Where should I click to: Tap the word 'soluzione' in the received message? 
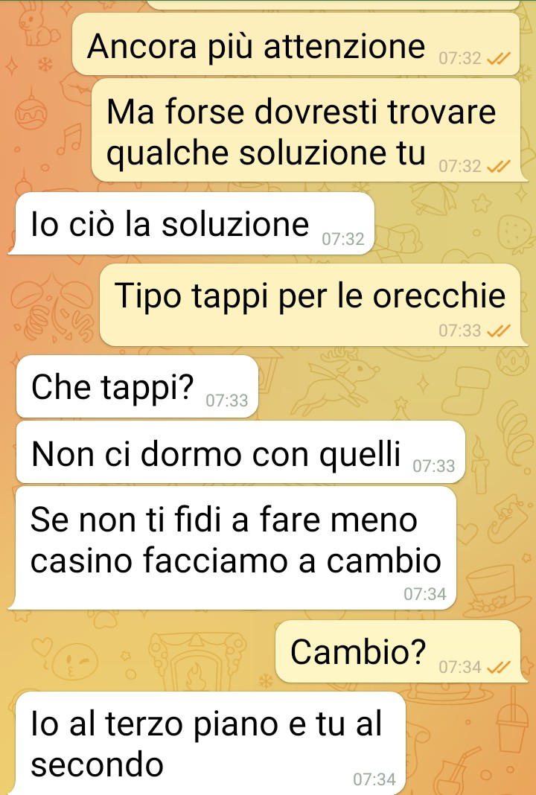tap(235, 224)
